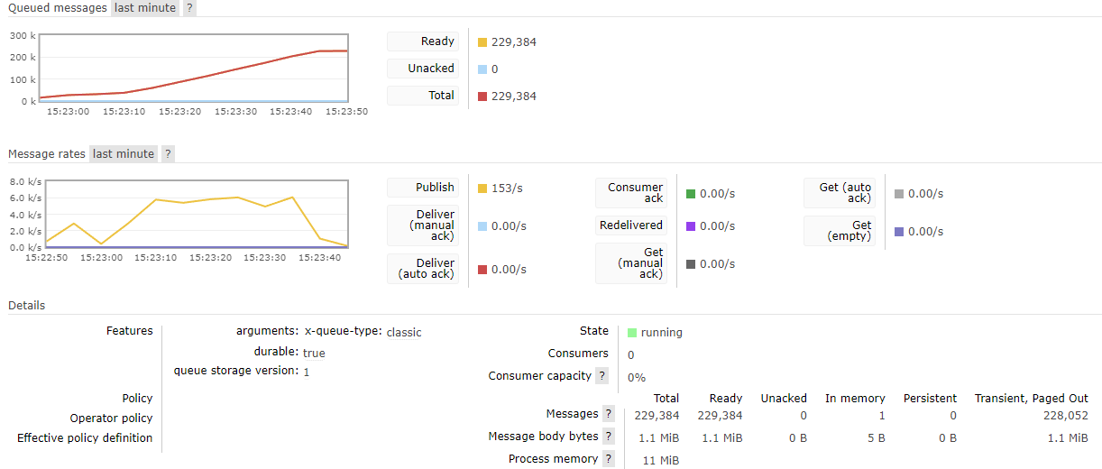This screenshot has width=1102, height=469.
Task: Toggle the Total series legend
Action: [x=423, y=96]
